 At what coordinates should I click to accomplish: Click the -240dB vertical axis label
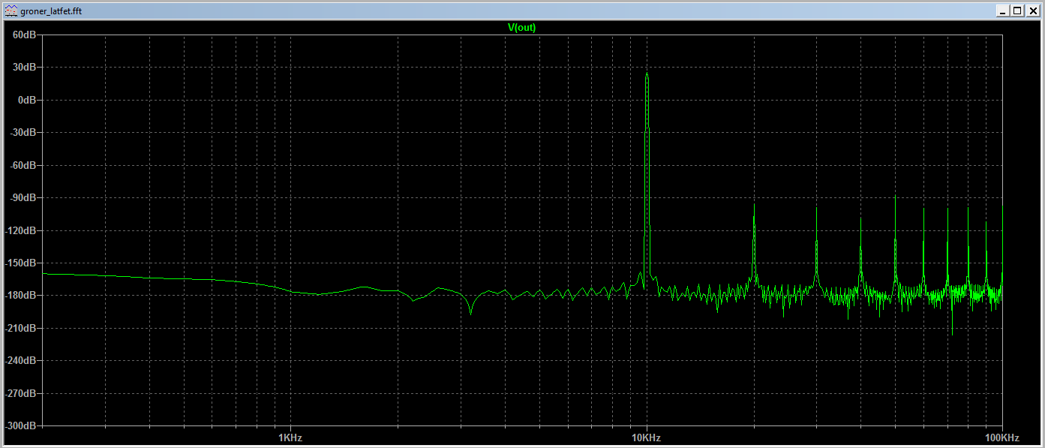pyautogui.click(x=21, y=361)
